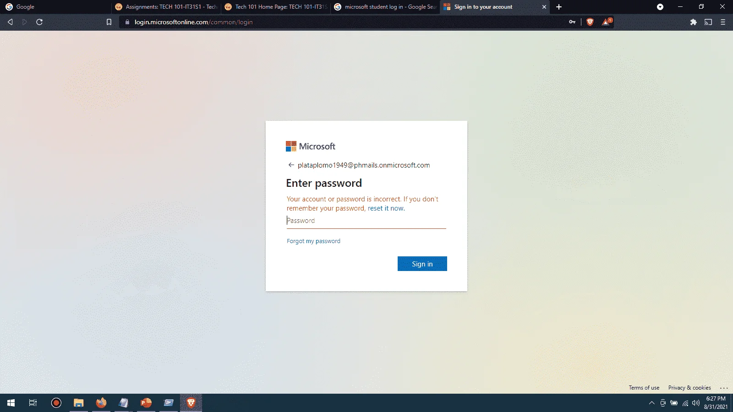Click the Microsoft logo
The image size is (733, 412).
pyautogui.click(x=311, y=146)
